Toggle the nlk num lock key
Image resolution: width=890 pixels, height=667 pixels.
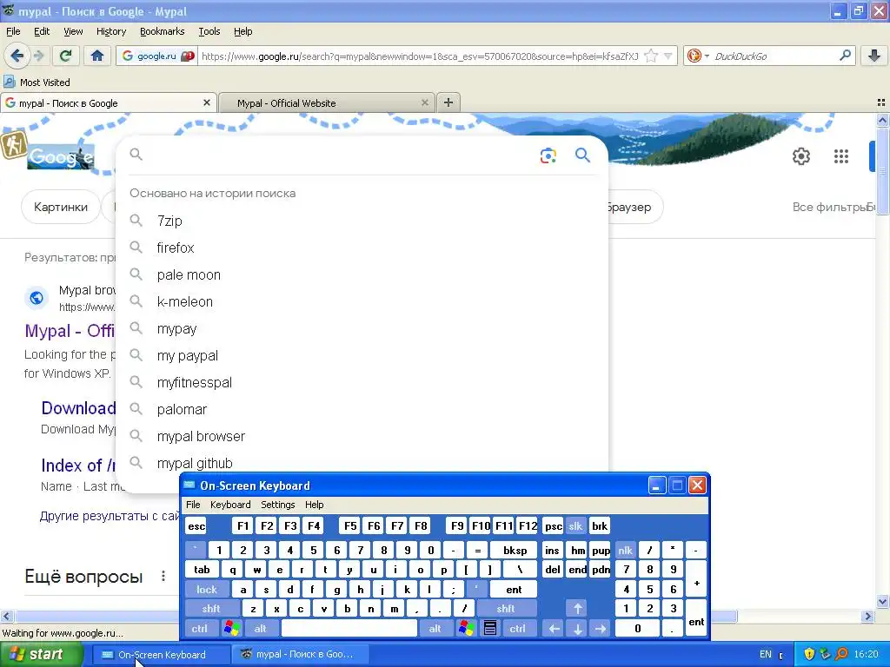pos(625,550)
